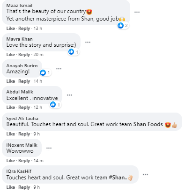The image size is (185, 192).
Task: Open more options beside Anayah Buriro's comment
Action: pos(59,69)
